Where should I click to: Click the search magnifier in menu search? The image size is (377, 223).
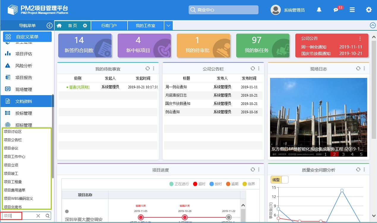coord(48,216)
